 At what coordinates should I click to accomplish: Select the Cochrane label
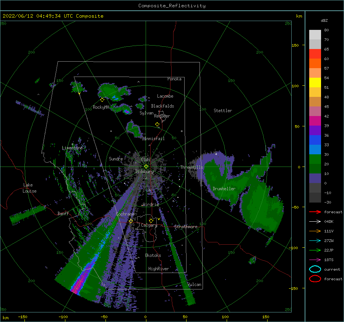pyautogui.click(x=125, y=214)
